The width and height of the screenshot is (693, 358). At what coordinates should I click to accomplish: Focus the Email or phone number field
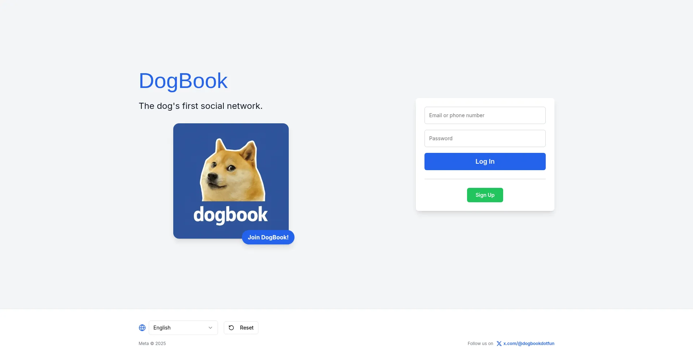485,115
